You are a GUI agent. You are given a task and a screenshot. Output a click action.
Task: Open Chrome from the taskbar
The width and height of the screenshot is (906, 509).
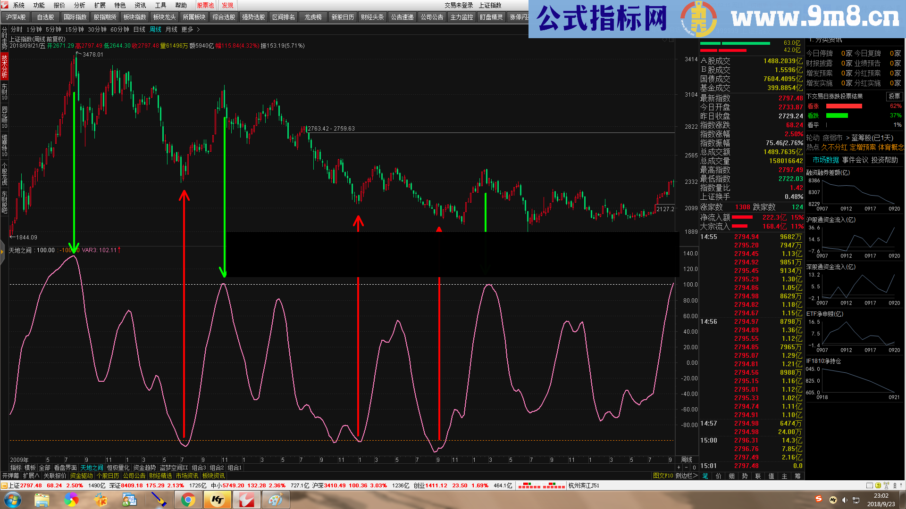[188, 500]
